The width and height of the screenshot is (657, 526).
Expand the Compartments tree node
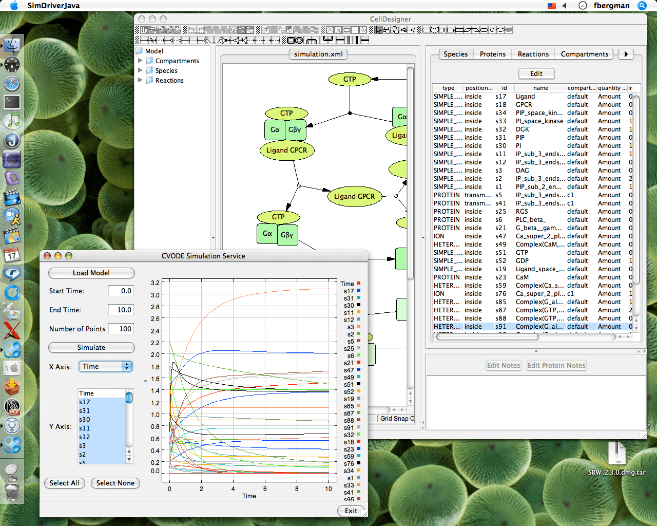click(141, 61)
